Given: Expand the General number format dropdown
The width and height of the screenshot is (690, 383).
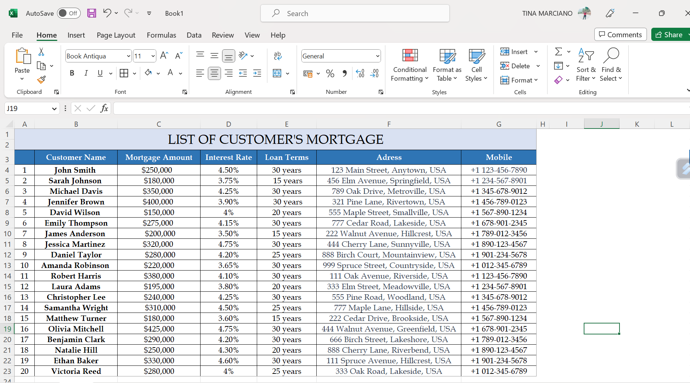Looking at the screenshot, I should 377,56.
